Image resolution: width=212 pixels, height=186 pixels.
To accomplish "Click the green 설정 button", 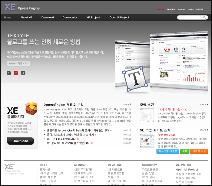I will 185,151.
